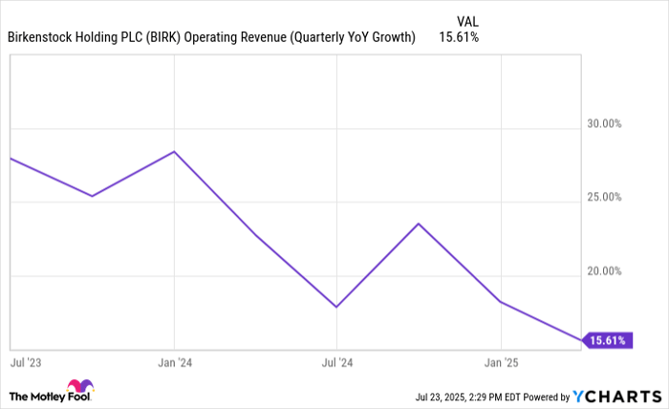This screenshot has width=669, height=409.
Task: Click the YCharts logo
Action: click(x=617, y=397)
